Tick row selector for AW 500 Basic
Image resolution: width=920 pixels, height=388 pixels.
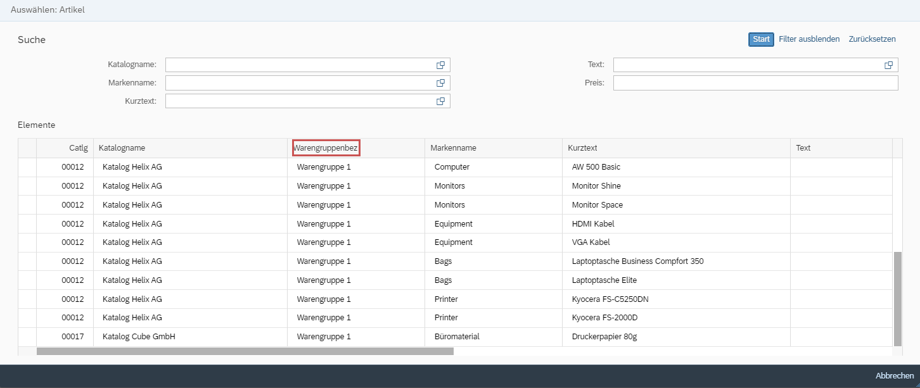(x=27, y=167)
